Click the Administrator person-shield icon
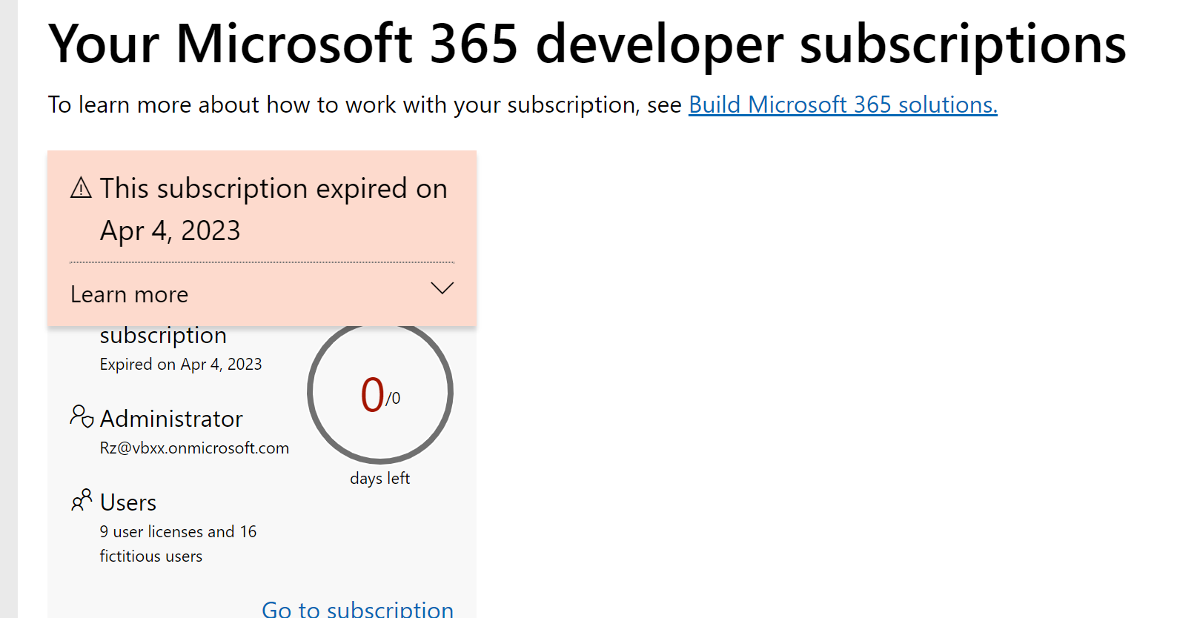The image size is (1177, 618). tap(82, 416)
